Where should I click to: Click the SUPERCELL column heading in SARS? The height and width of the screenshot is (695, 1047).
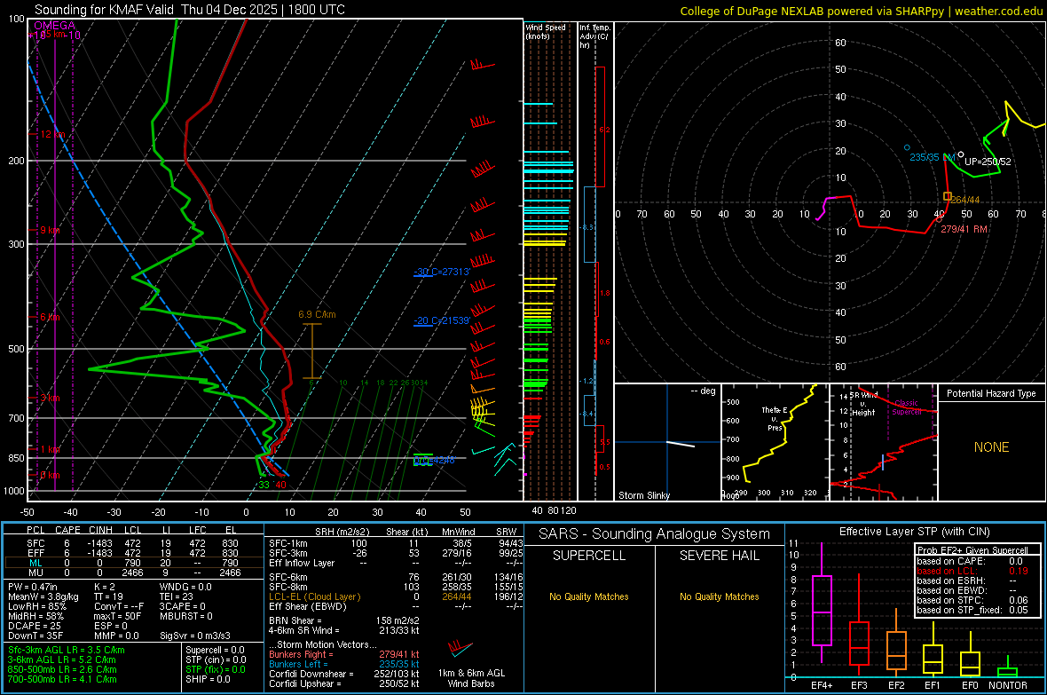589,556
